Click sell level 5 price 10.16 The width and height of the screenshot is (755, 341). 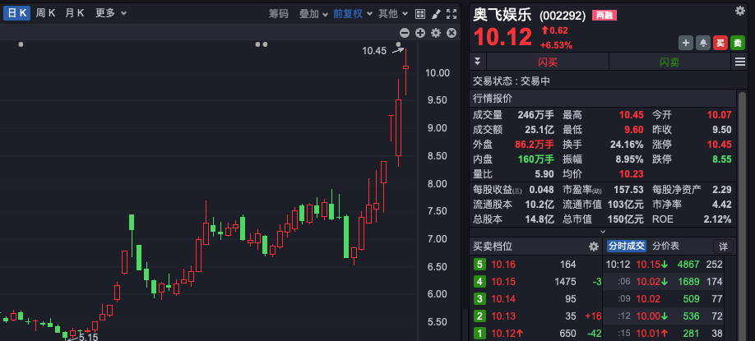503,265
